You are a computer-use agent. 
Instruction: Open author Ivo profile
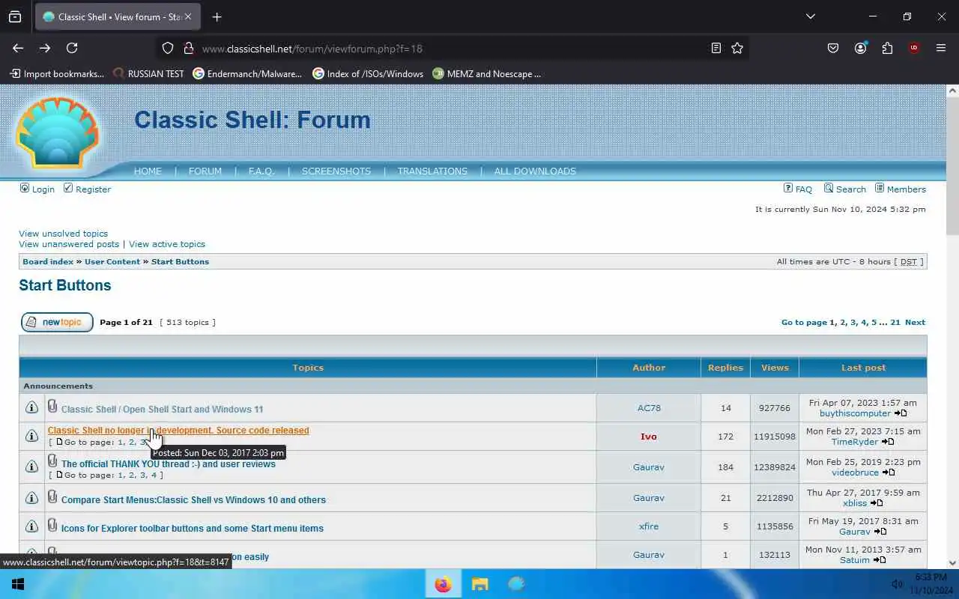point(649,437)
